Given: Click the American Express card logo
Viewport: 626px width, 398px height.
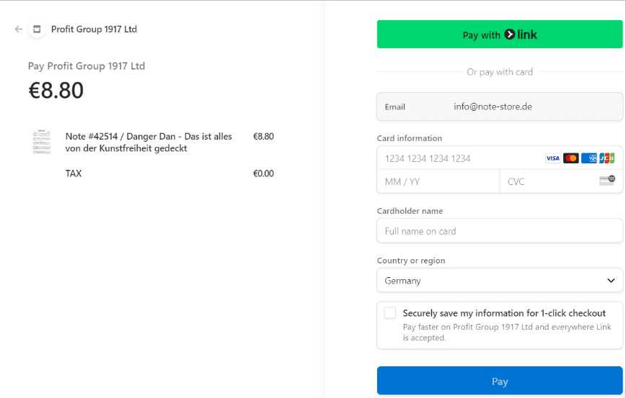Looking at the screenshot, I should (589, 158).
